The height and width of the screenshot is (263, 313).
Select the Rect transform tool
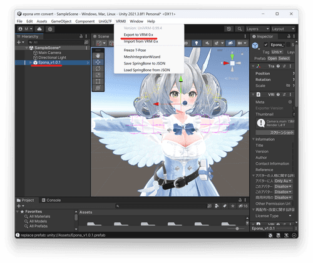click(x=98, y=81)
